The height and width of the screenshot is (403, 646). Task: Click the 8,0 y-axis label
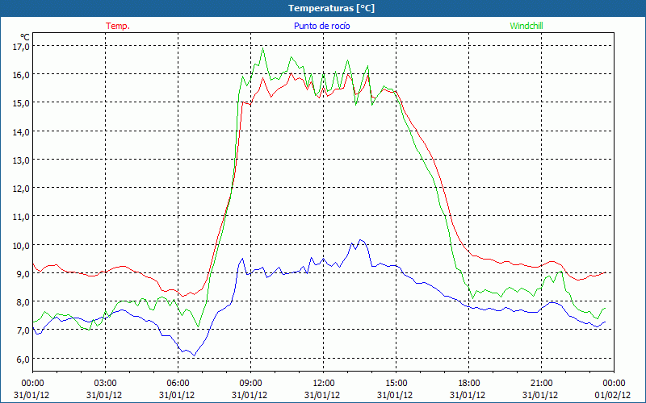(23, 302)
